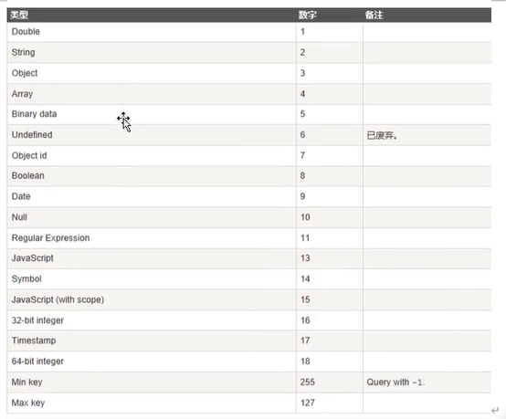Click the 已废弃 remark for Undefined
Image resolution: width=506 pixels, height=419 pixels.
pyautogui.click(x=382, y=135)
